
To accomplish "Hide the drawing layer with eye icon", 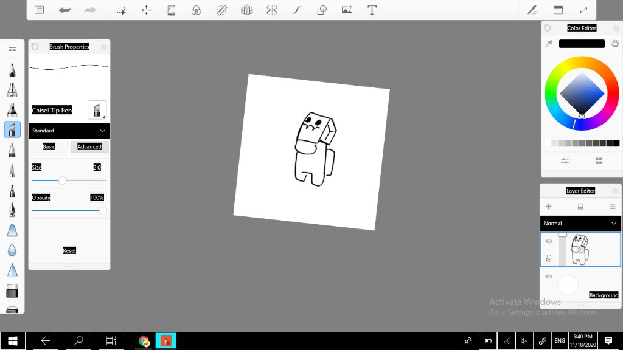I will [x=549, y=241].
